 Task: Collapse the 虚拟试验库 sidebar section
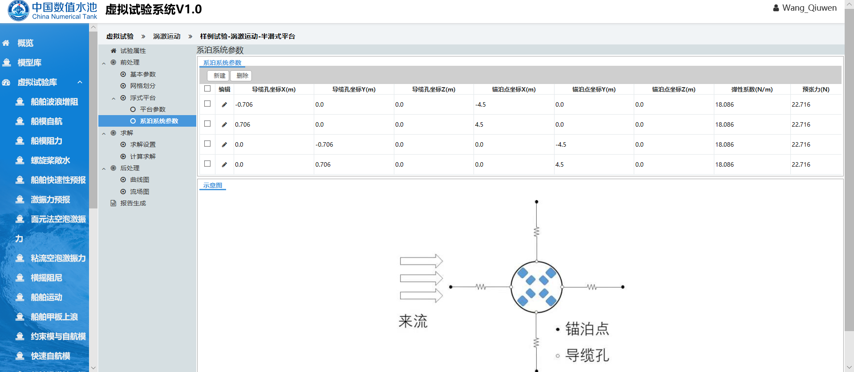(80, 82)
